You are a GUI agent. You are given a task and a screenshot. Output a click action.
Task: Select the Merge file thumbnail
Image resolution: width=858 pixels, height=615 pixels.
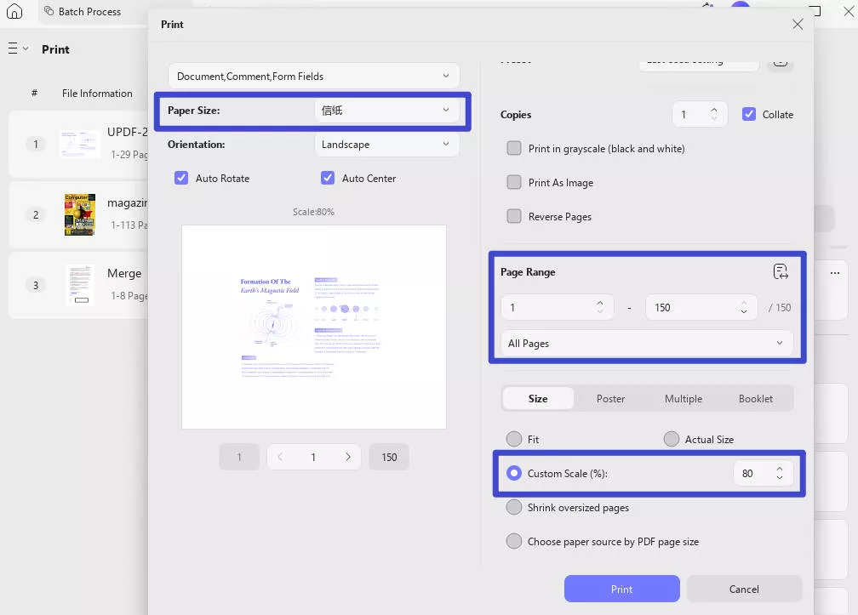[x=79, y=285]
